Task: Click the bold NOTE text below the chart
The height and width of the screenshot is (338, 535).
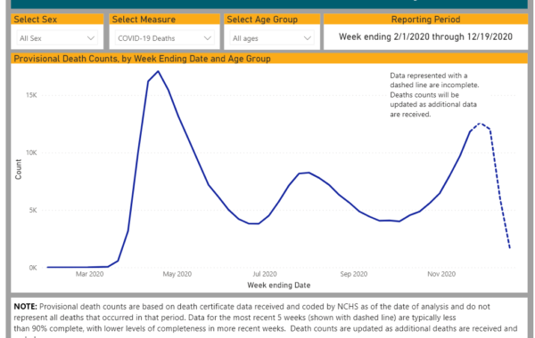Action: click(x=25, y=307)
